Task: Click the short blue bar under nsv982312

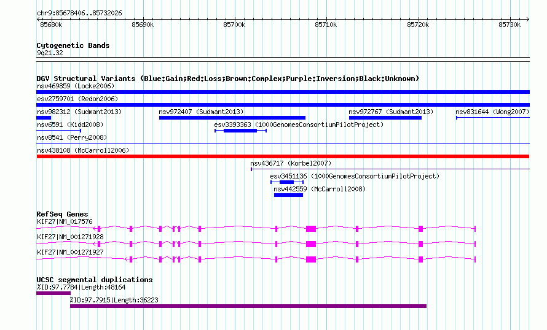Action: point(44,118)
